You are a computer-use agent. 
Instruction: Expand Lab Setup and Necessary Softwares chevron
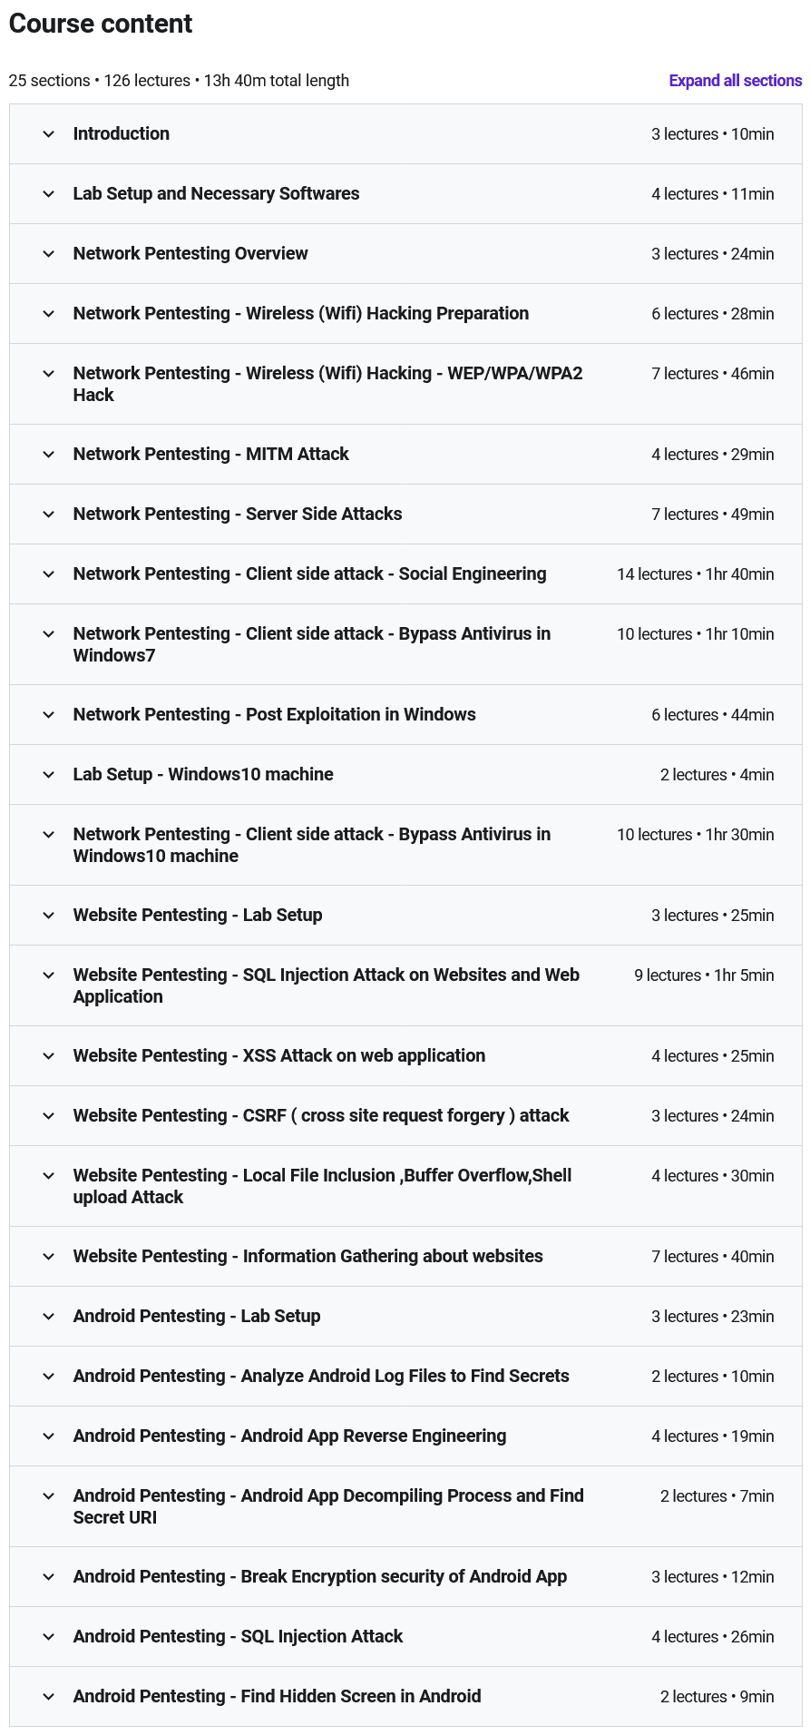[49, 194]
